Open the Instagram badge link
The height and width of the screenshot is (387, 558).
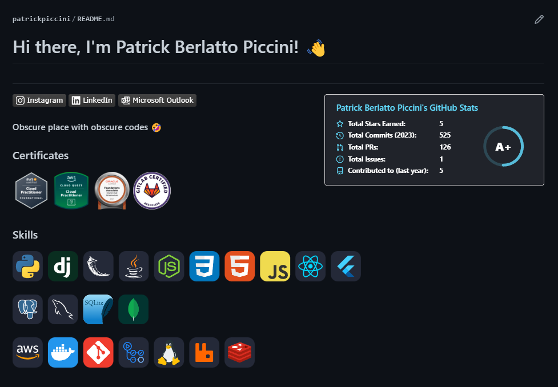(x=39, y=100)
